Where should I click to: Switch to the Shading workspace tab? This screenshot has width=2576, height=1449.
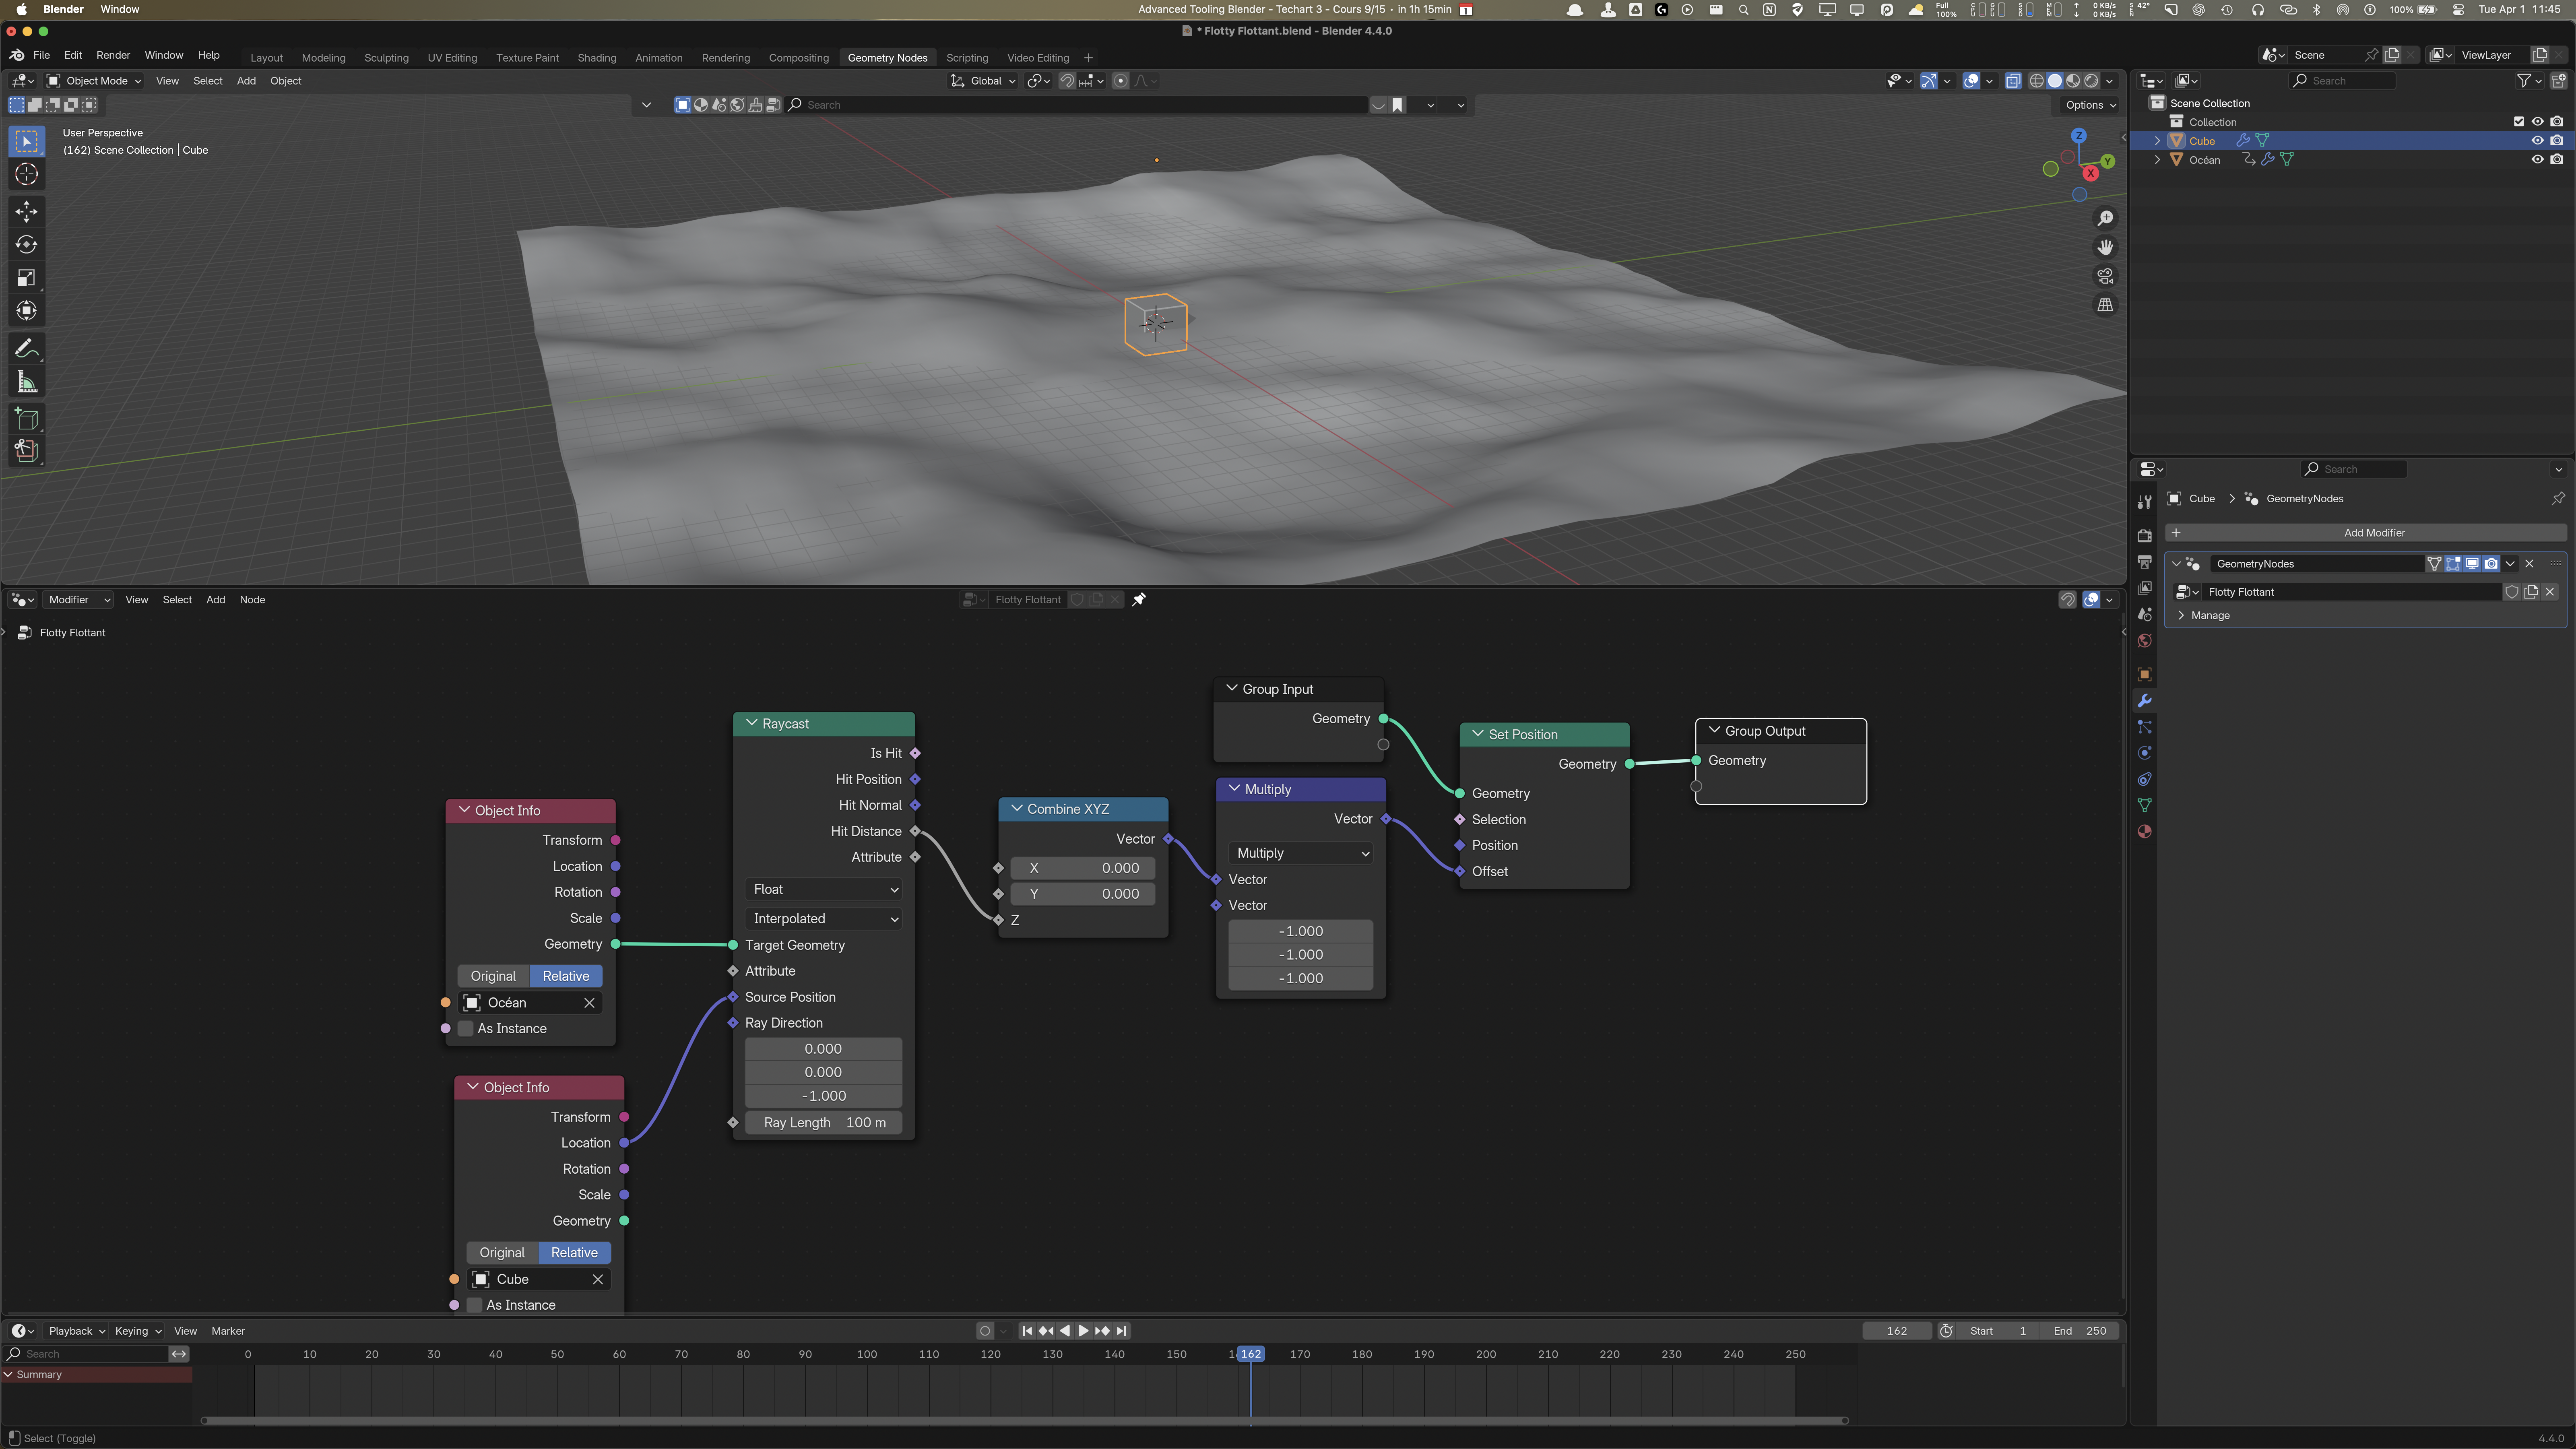click(x=597, y=58)
